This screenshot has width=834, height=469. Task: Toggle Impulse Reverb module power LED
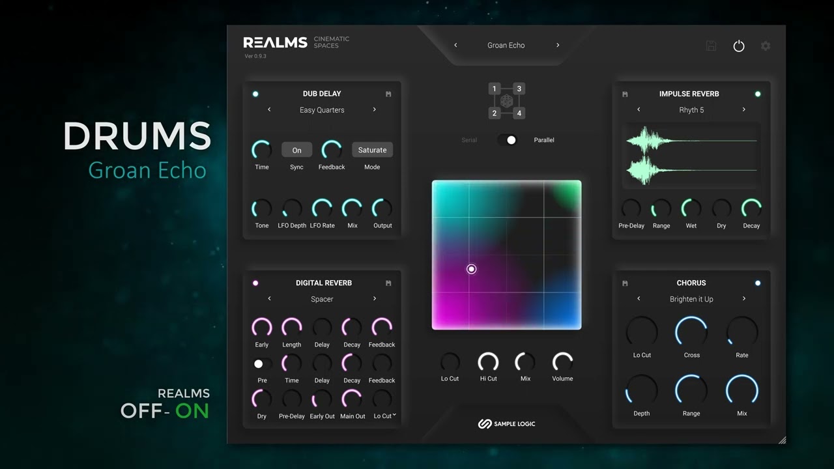pyautogui.click(x=758, y=94)
